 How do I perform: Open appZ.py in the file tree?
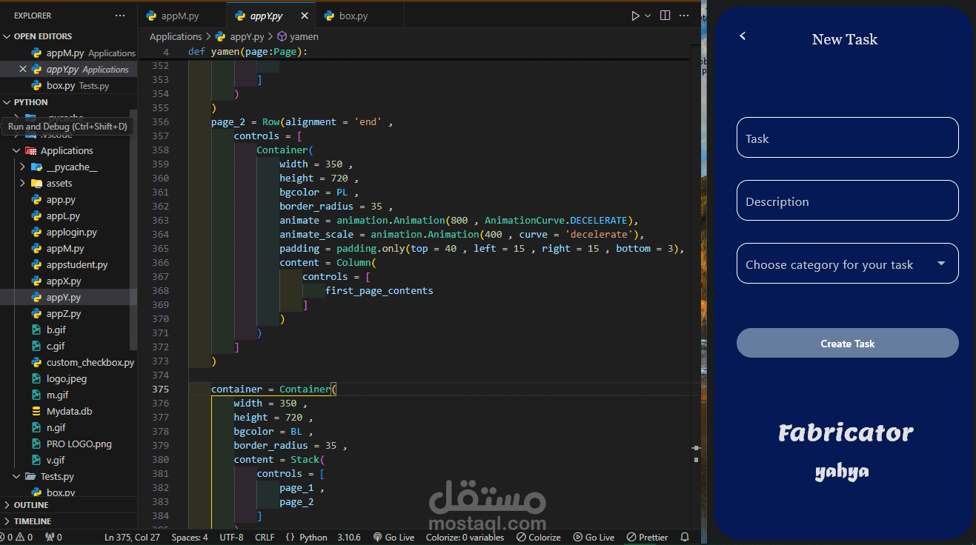(64, 314)
